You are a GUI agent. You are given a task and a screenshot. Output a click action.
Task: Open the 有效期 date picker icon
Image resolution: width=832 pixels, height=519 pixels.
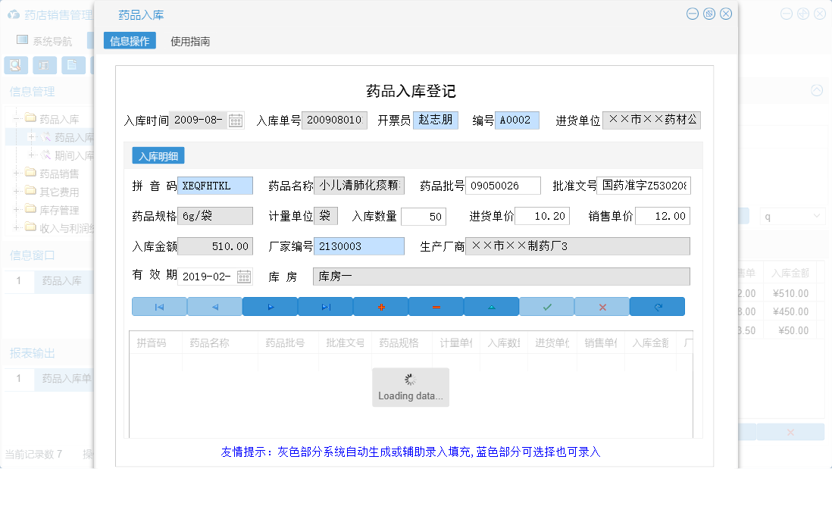pos(244,277)
